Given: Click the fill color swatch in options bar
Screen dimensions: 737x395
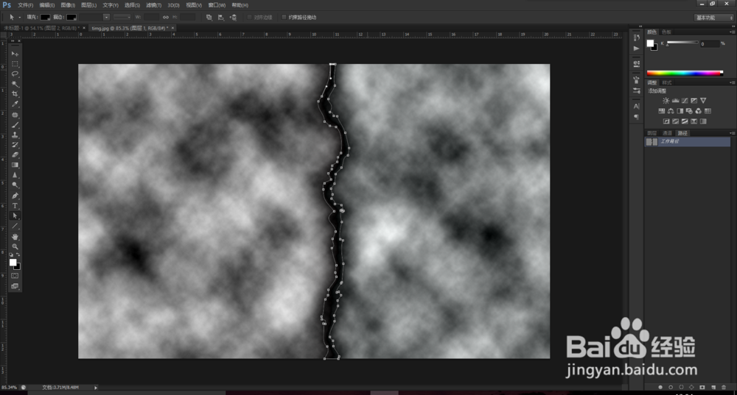Looking at the screenshot, I should [x=45, y=18].
